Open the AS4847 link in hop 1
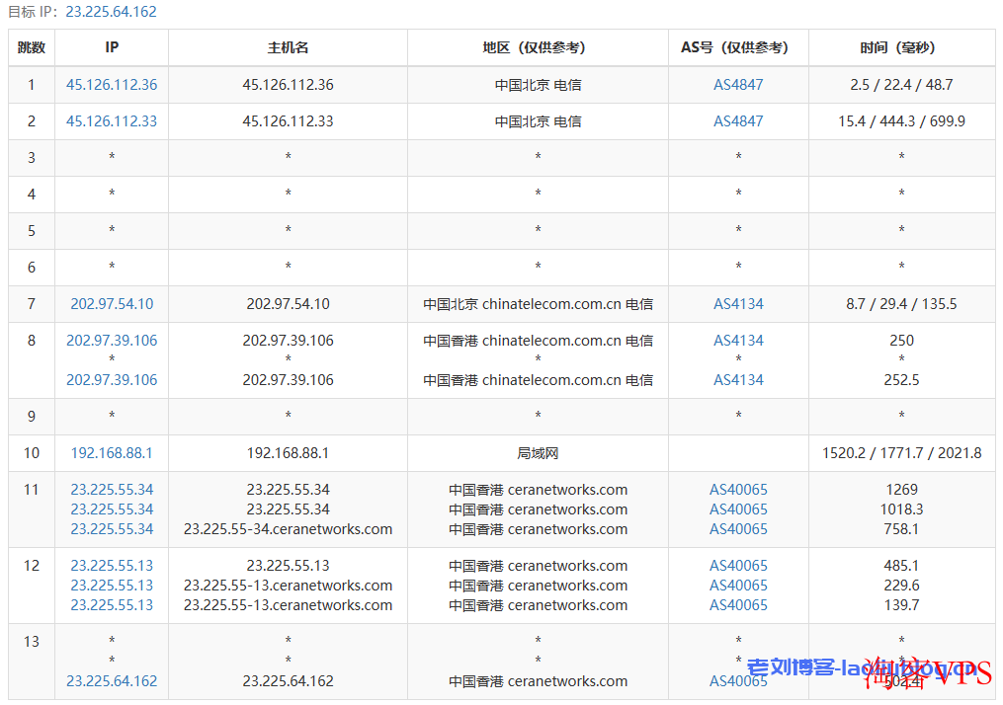This screenshot has height=705, width=1003. click(x=738, y=84)
